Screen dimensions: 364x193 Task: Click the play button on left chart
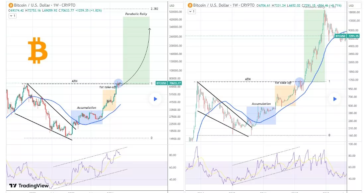[155, 99]
